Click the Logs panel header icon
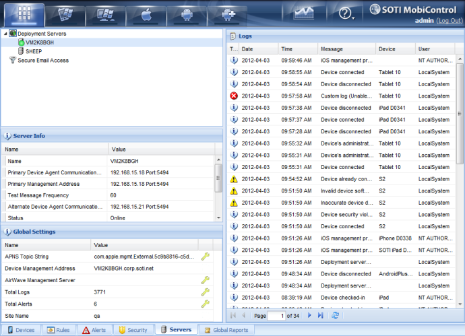This screenshot has width=465, height=336. click(x=233, y=36)
